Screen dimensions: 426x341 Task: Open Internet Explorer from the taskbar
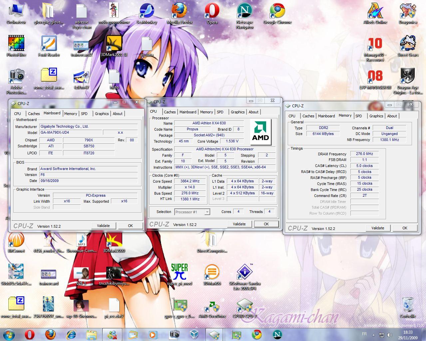(71, 334)
